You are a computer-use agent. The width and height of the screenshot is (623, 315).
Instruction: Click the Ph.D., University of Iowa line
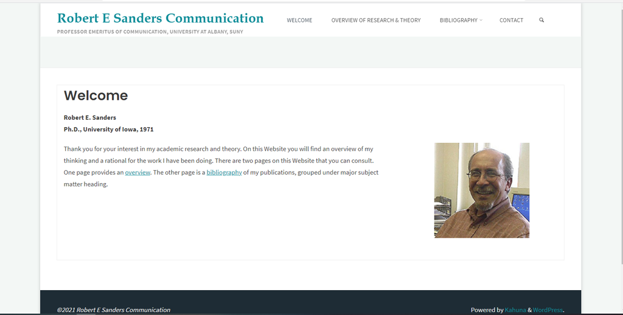pyautogui.click(x=108, y=129)
